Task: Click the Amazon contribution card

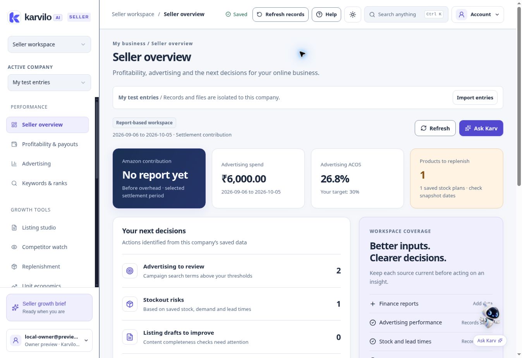Action: 159,179
